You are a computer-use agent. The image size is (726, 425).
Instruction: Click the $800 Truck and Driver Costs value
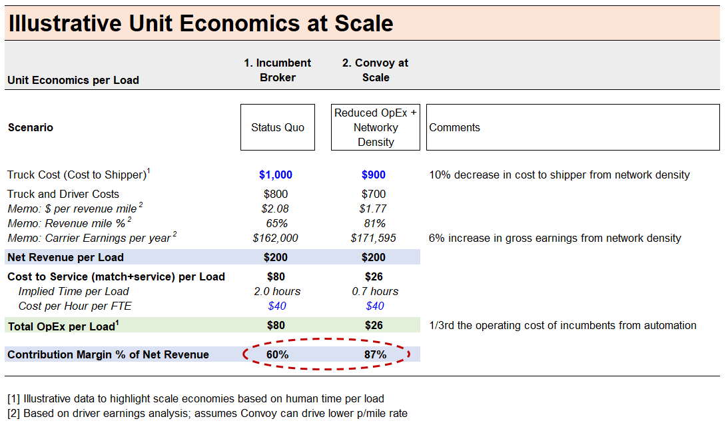[276, 195]
